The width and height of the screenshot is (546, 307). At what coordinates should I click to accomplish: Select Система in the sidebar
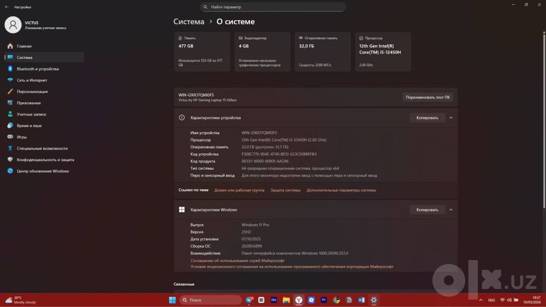(44, 57)
